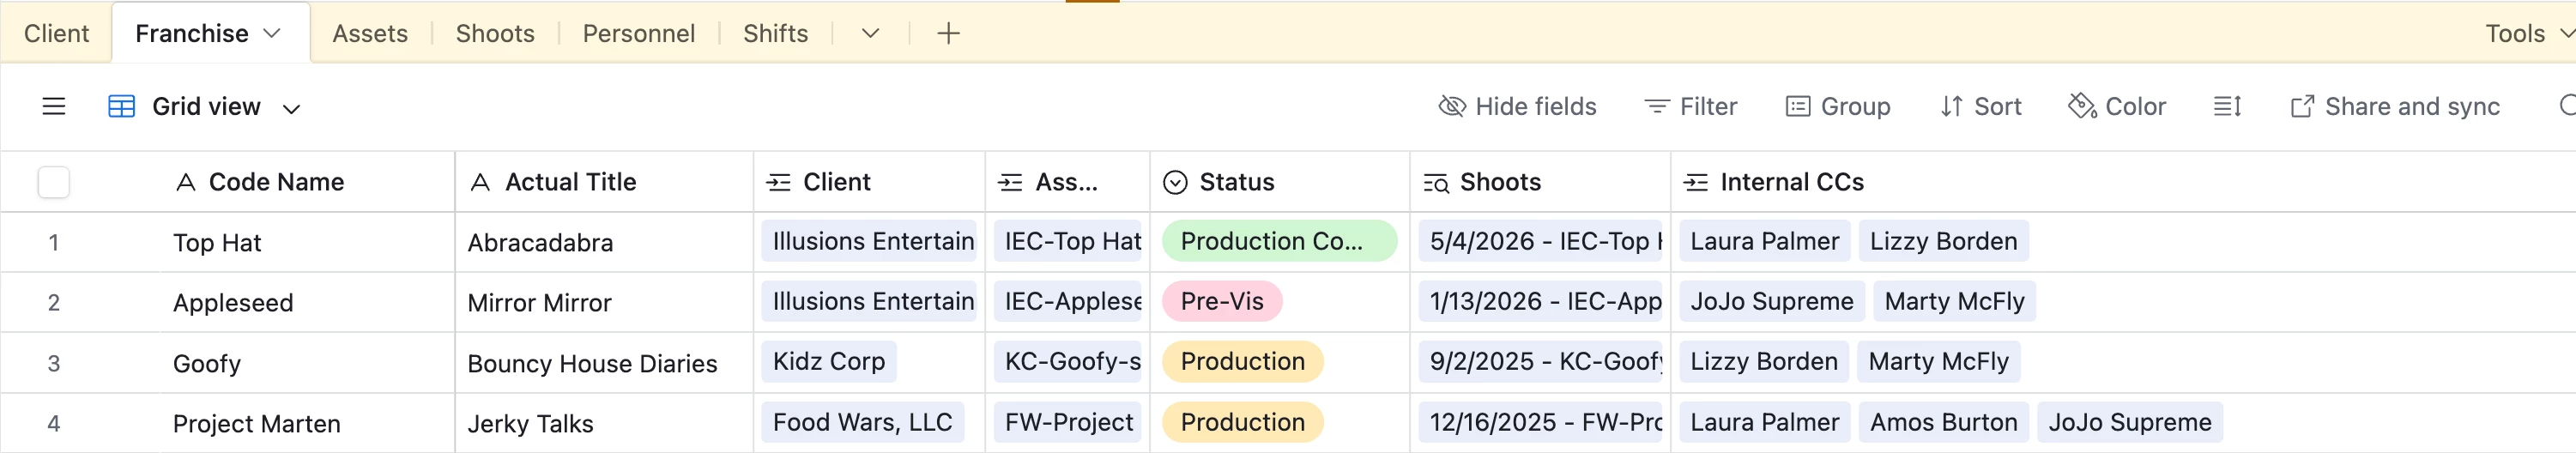Click the Hide fields eye icon
Image resolution: width=2576 pixels, height=453 pixels.
1451,106
